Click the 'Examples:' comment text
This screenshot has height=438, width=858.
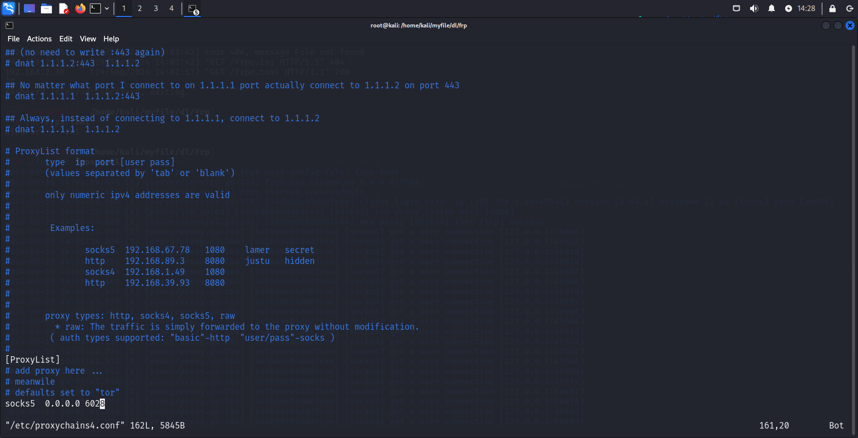(x=72, y=228)
